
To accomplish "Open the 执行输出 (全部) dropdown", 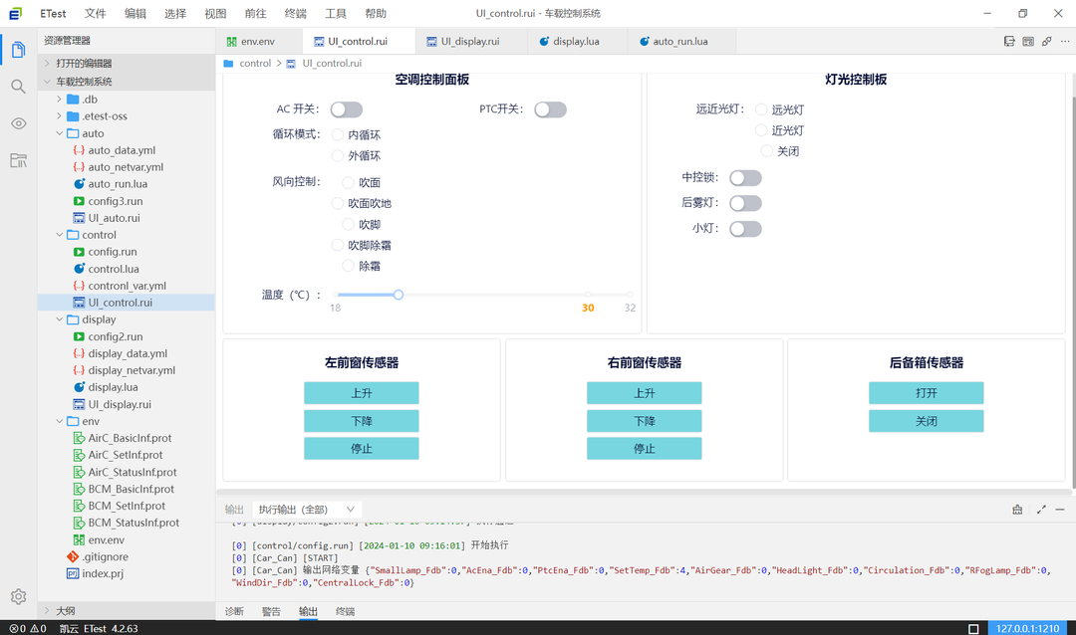I will click(306, 509).
